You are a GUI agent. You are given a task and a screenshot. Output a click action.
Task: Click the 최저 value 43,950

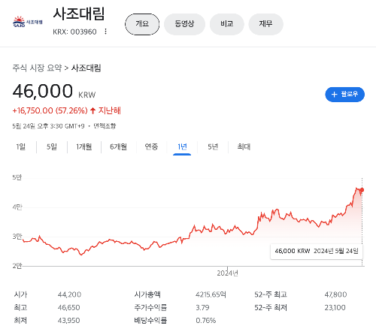pyautogui.click(x=69, y=321)
